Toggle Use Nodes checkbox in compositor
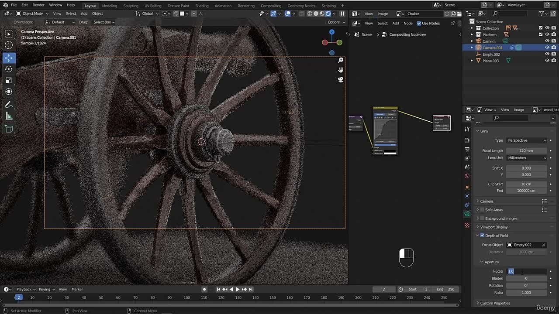The height and width of the screenshot is (314, 559). pos(419,23)
